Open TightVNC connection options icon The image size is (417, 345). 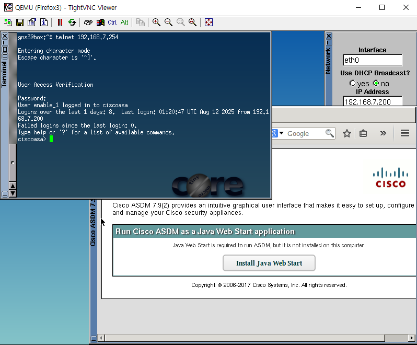point(32,22)
